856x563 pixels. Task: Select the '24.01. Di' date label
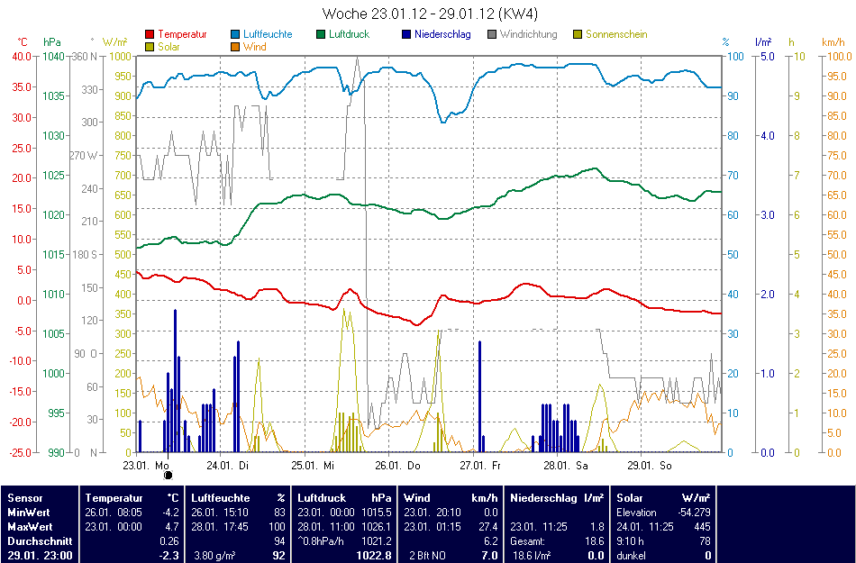pos(228,466)
